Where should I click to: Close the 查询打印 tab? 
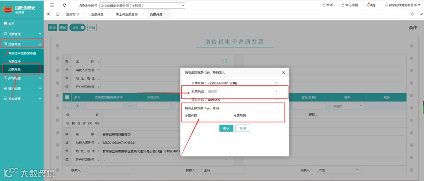[x=84, y=15]
